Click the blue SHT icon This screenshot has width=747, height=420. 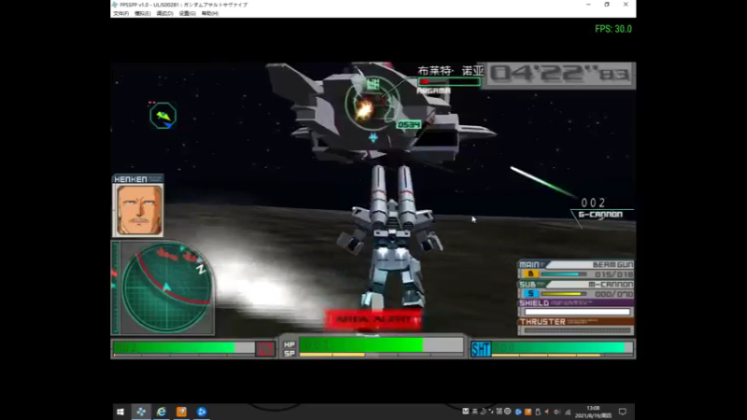[480, 349]
